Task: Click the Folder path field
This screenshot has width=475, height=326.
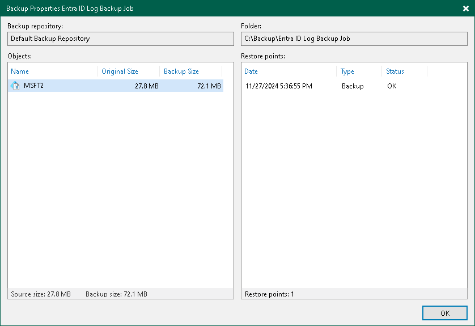Action: (354, 39)
